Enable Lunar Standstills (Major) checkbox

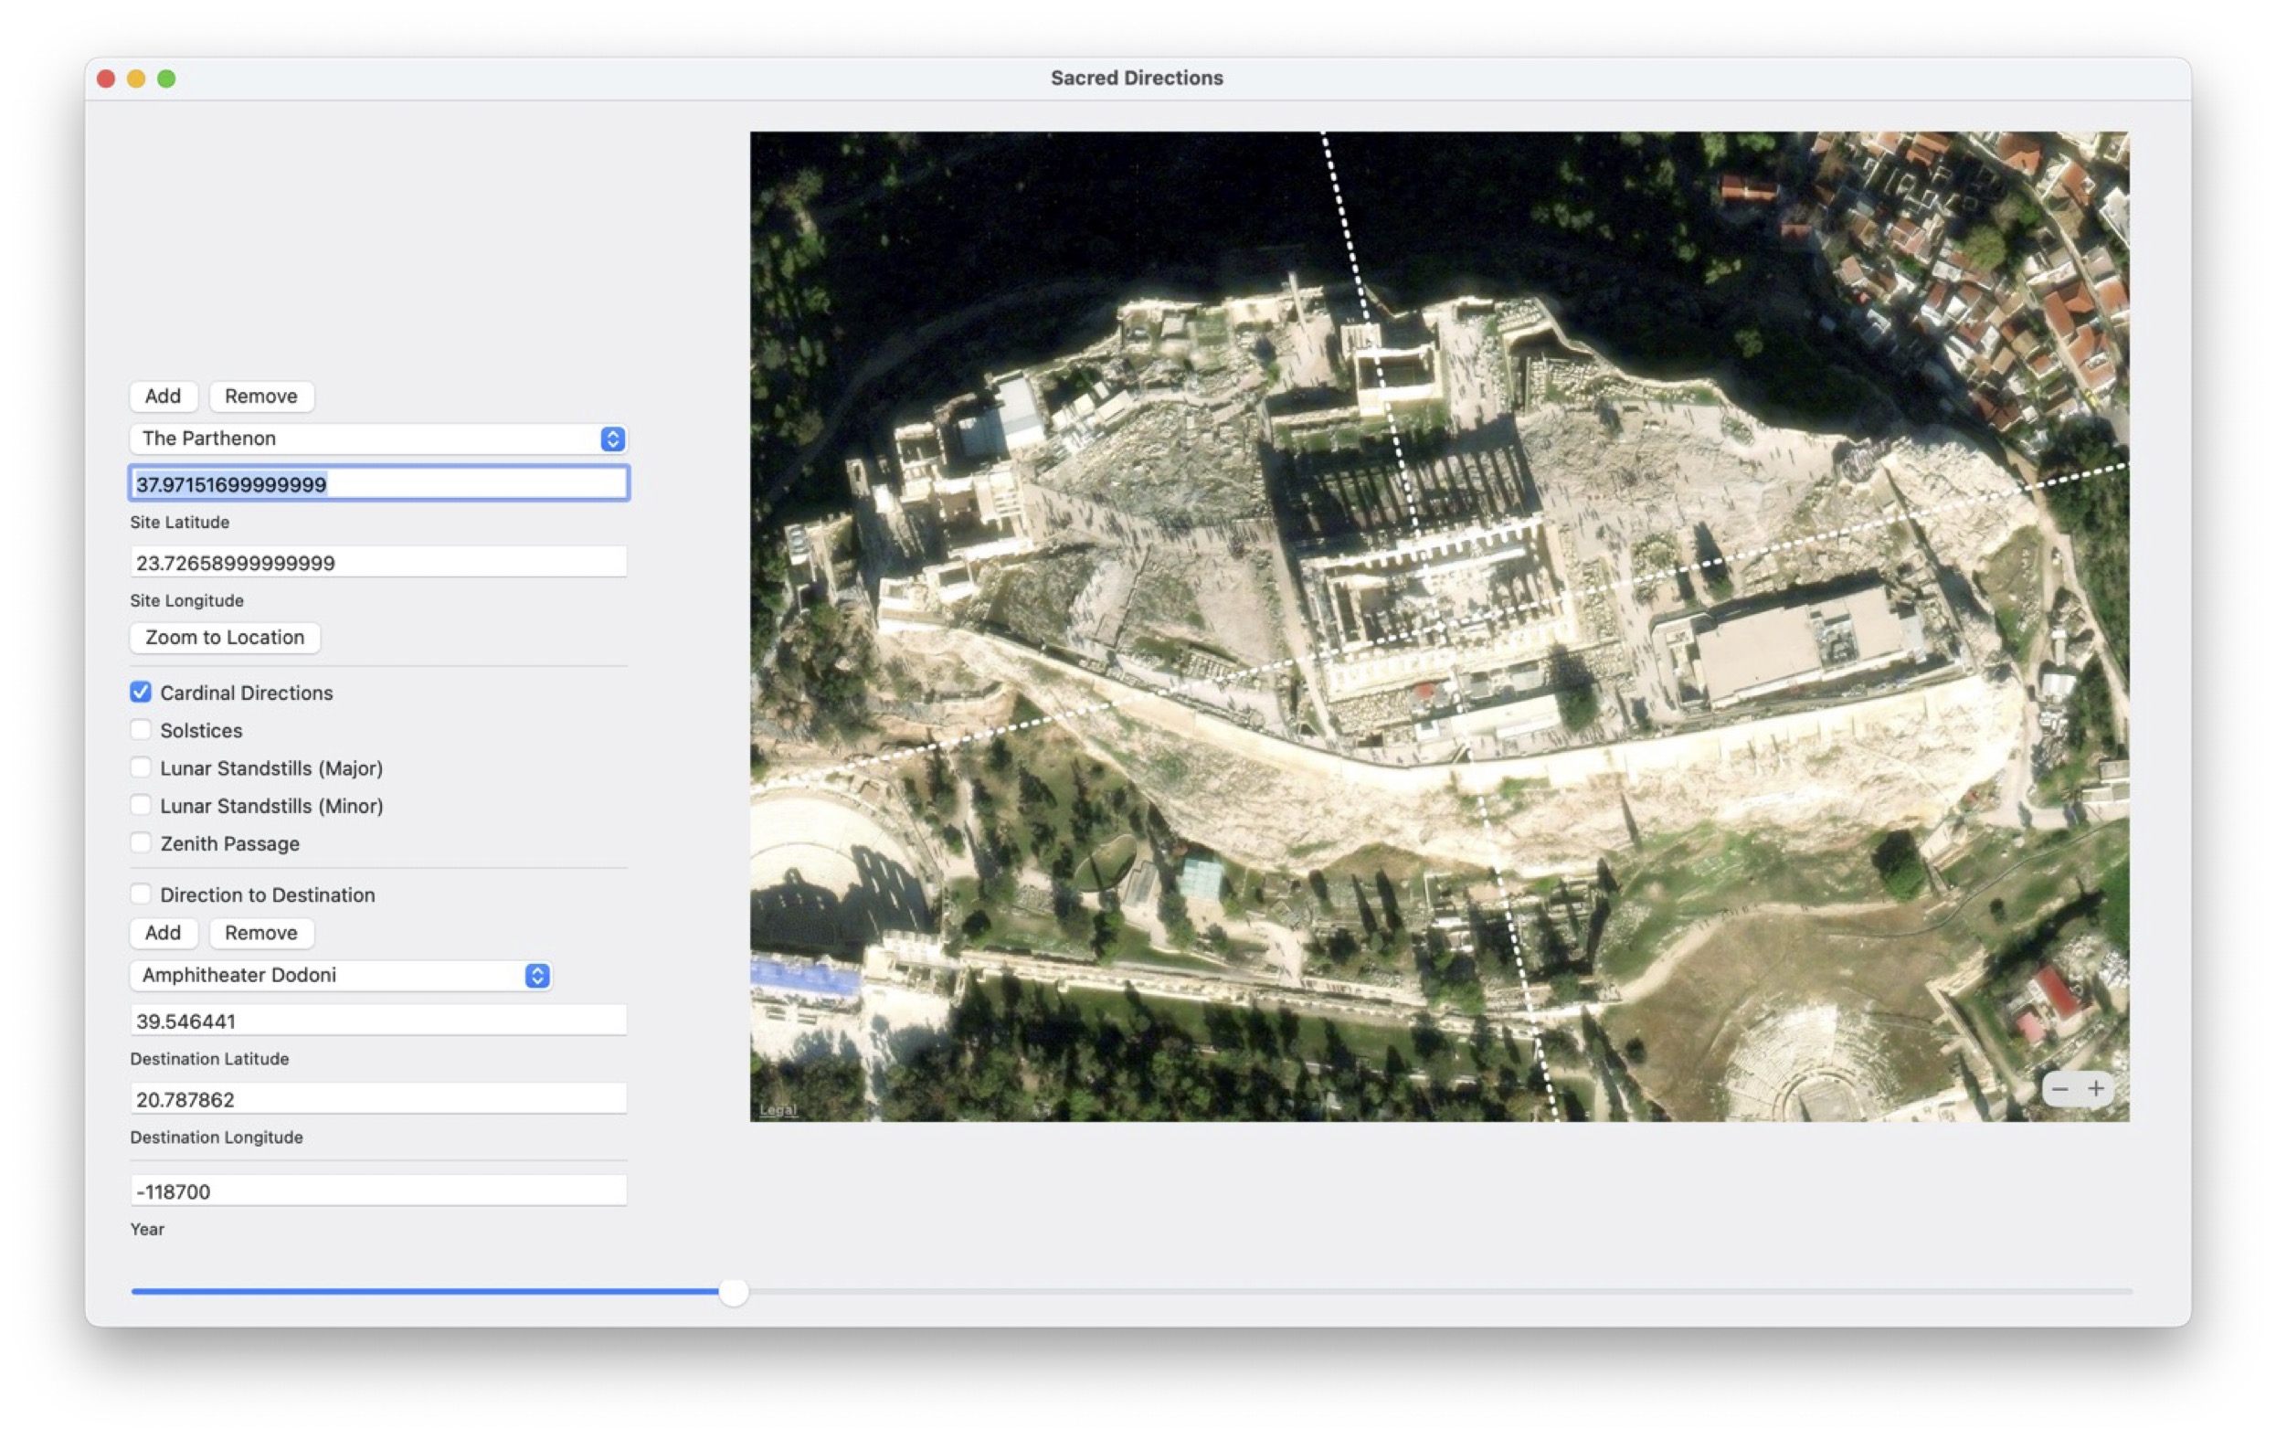(x=141, y=768)
